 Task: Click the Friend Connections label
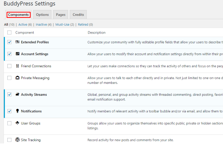[36, 66]
